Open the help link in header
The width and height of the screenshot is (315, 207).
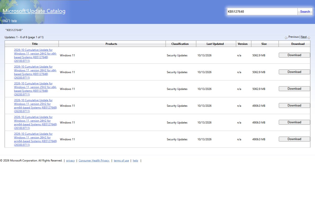coord(14,21)
